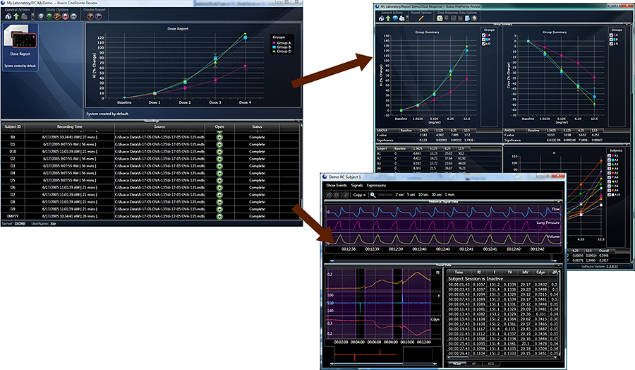Set time window to 10 sec

pos(423,194)
